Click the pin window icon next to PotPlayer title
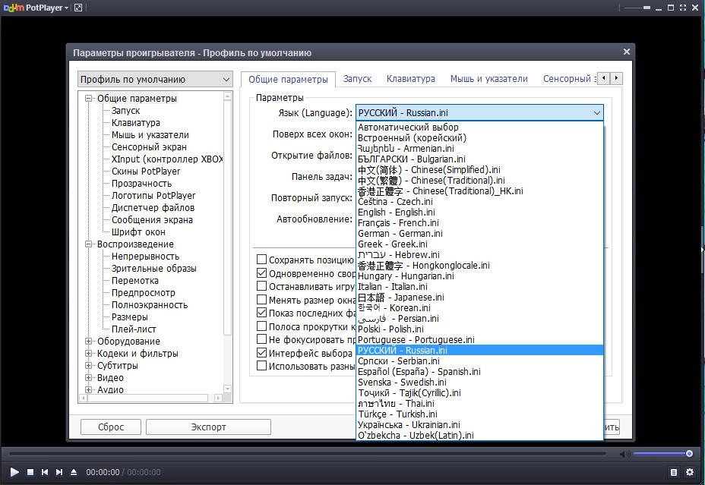This screenshot has height=485, width=705. coord(78,8)
